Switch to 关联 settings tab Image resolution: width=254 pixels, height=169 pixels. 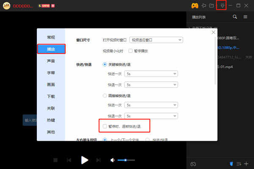click(x=51, y=108)
